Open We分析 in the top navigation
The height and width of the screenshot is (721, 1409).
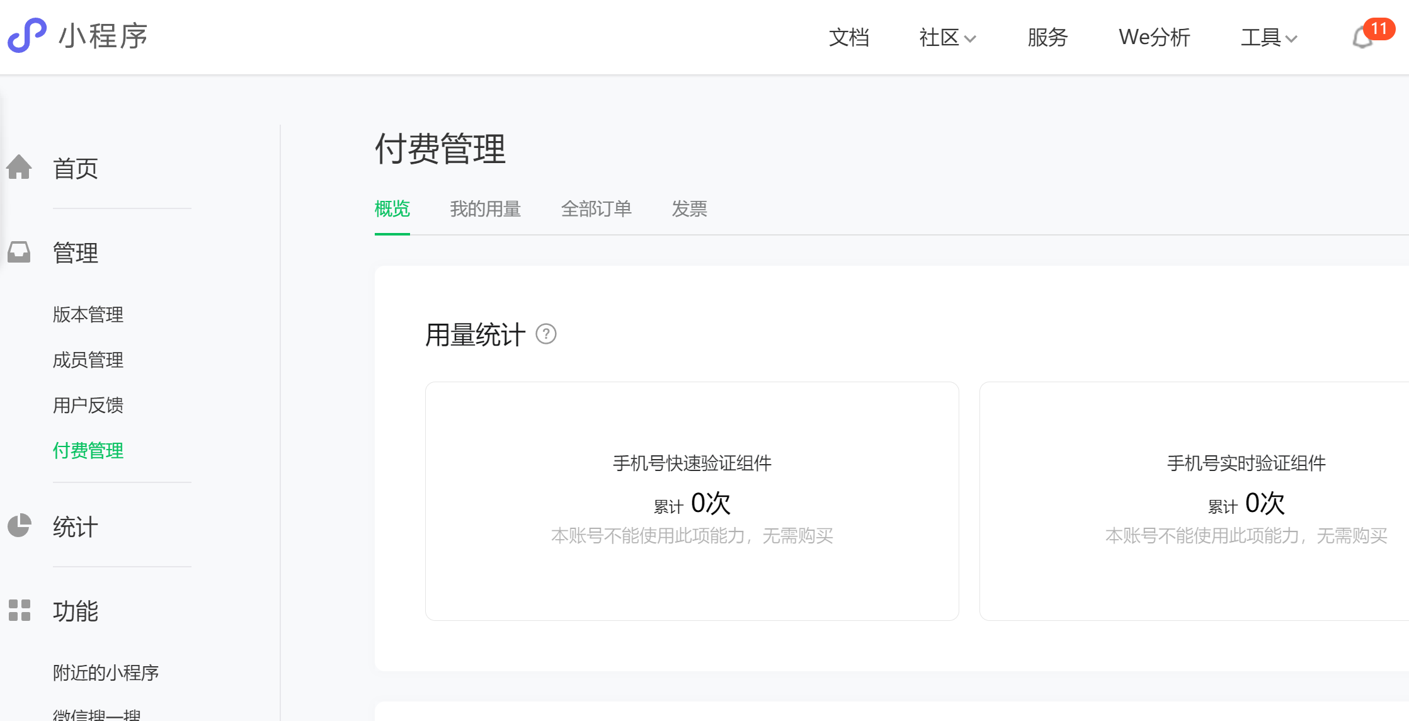(1154, 38)
